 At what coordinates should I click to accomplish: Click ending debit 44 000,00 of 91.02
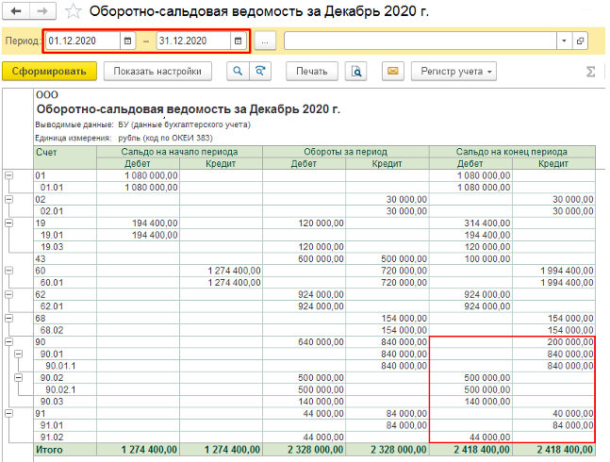point(470,437)
